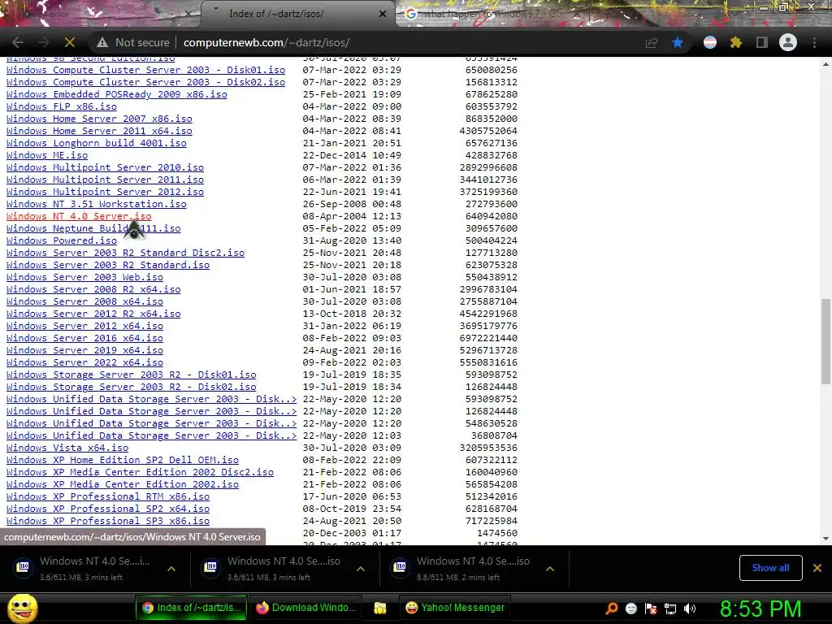Open the Firefox Download Windo... taskbar item
Image resolution: width=832 pixels, height=624 pixels.
click(306, 608)
